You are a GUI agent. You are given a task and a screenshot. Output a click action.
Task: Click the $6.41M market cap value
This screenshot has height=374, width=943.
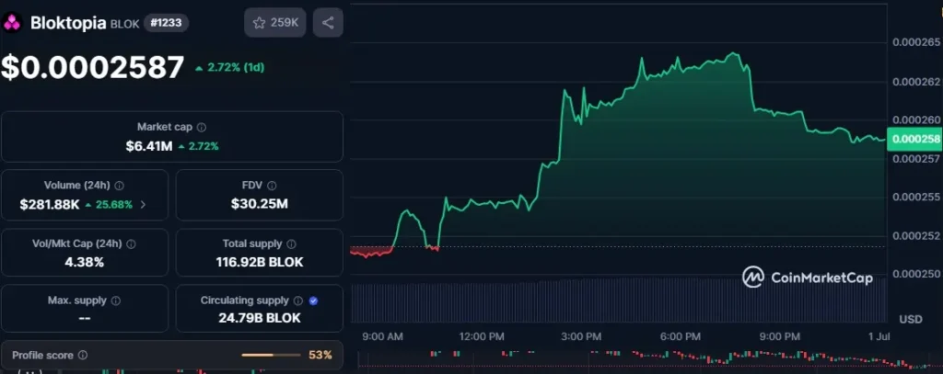(148, 146)
